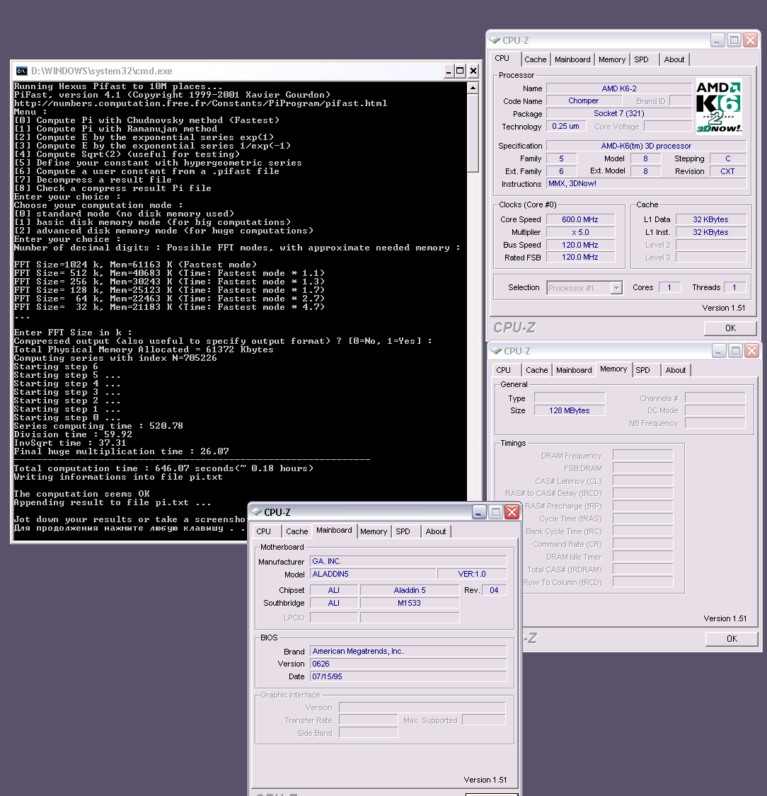Select About tab in the Memory CPU-Z window
This screenshot has height=796, width=767.
point(676,371)
